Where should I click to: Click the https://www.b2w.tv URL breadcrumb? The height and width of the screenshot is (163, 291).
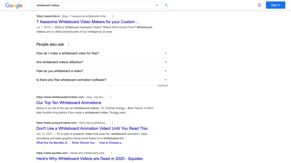coord(72,16)
